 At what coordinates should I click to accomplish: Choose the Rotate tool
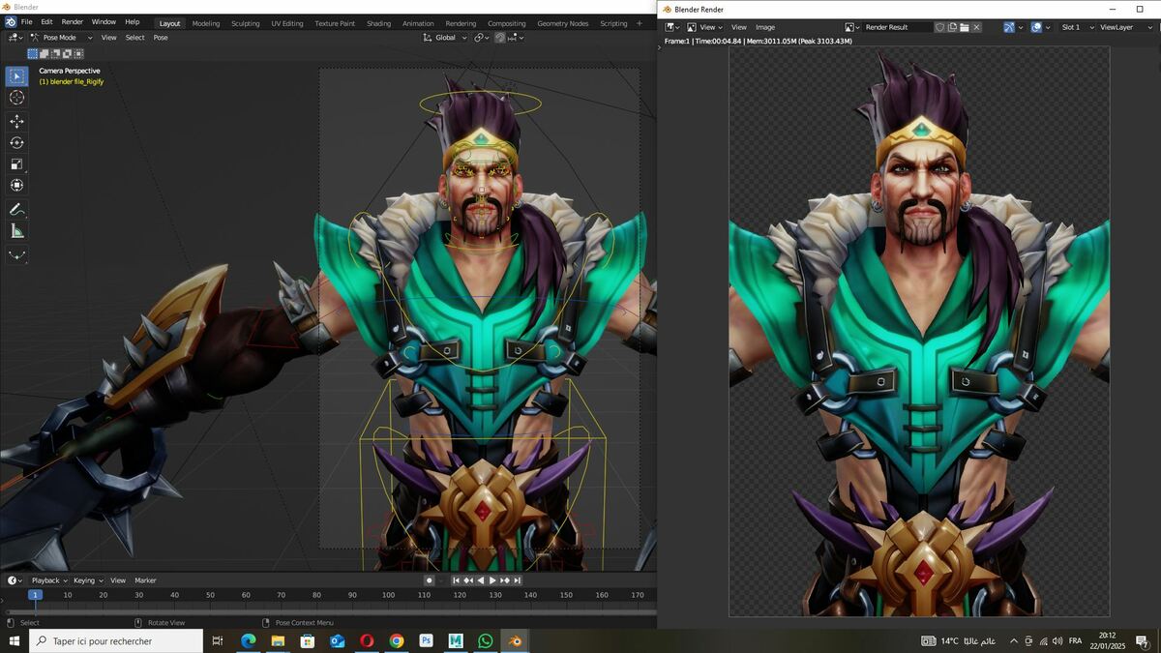[17, 142]
